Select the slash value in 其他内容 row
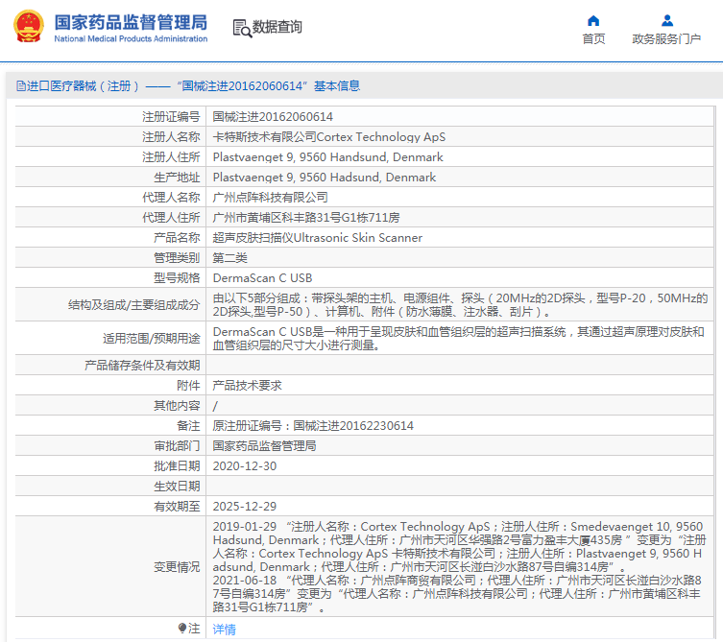 coord(215,407)
